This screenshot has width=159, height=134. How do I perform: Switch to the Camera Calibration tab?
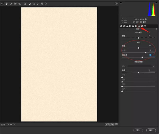tap(142, 26)
